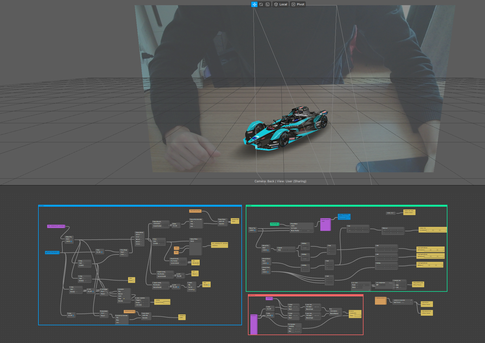
Task: Toggle Enabled checkbox on Screen Pinch patch
Action: [x=268, y=272]
